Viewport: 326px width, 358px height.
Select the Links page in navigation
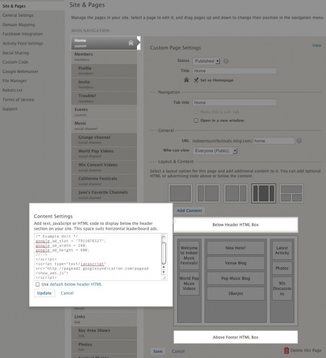click(104, 319)
